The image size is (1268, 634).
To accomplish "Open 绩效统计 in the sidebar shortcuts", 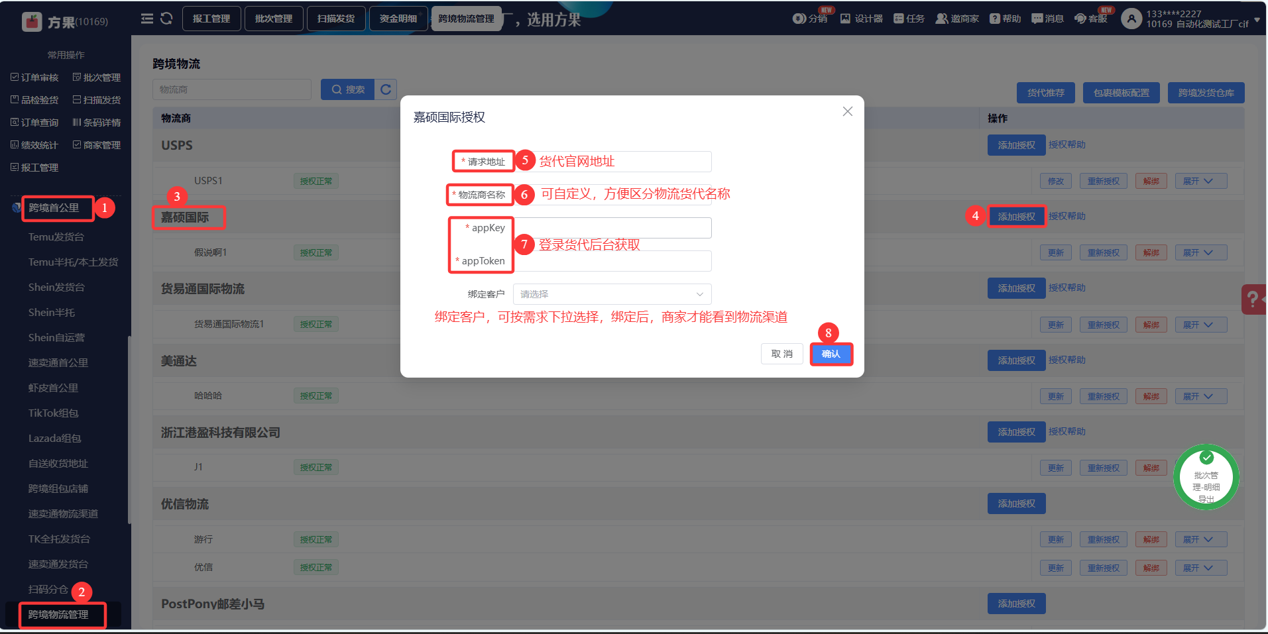I will [34, 145].
